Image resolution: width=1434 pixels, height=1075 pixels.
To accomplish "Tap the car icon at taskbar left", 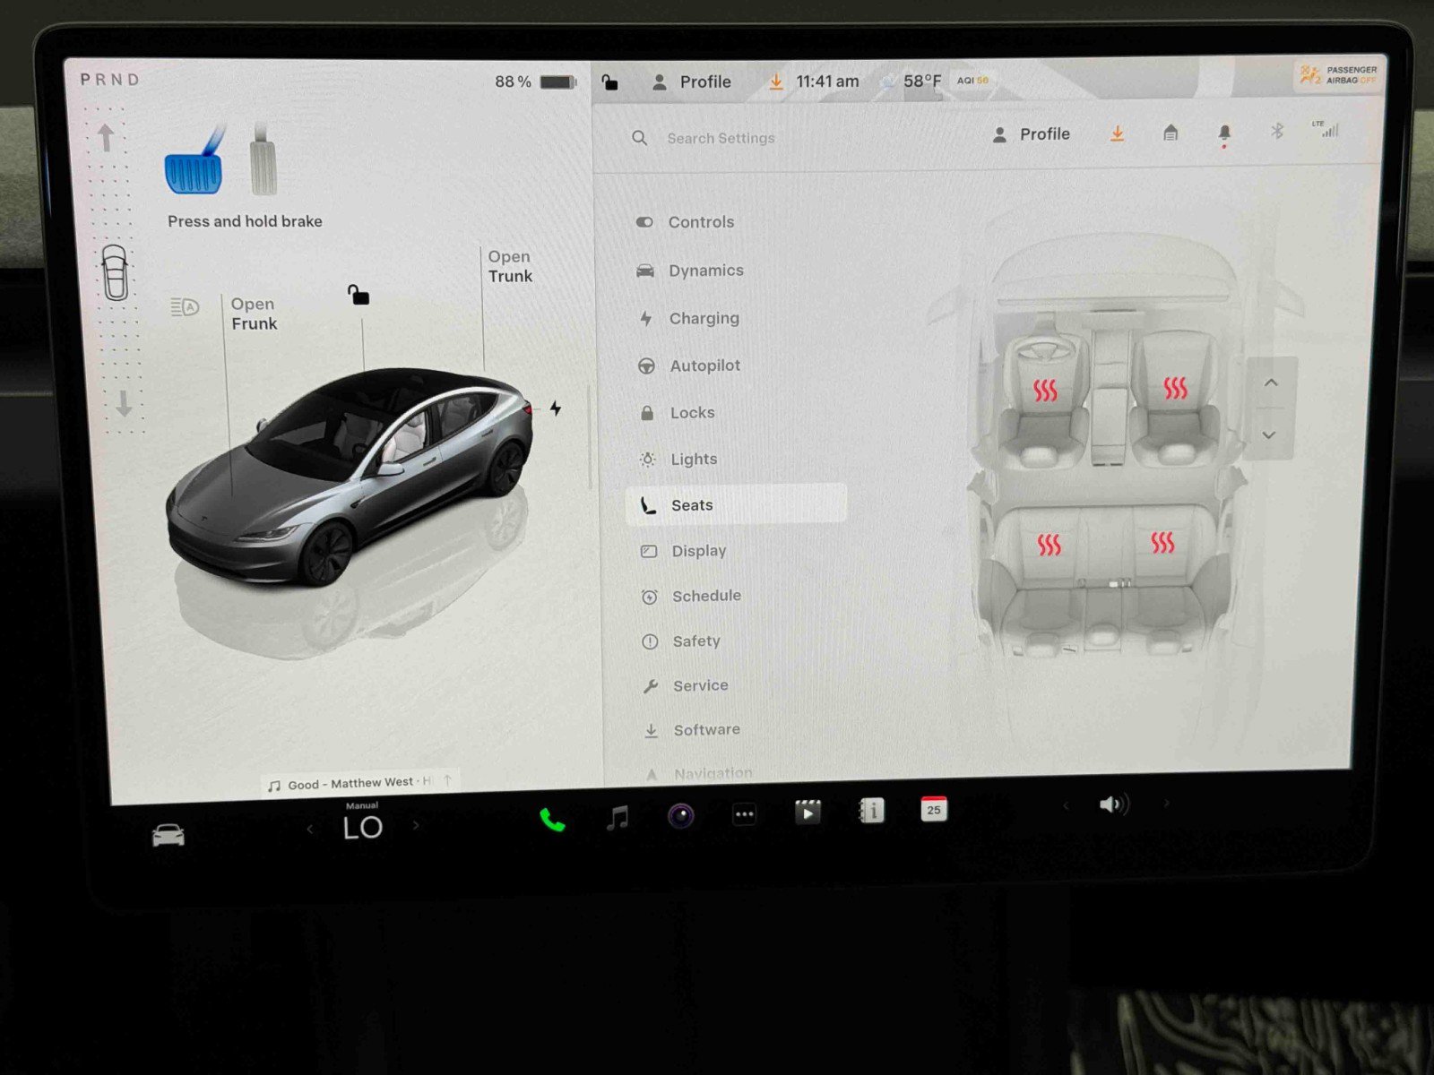I will pyautogui.click(x=168, y=833).
